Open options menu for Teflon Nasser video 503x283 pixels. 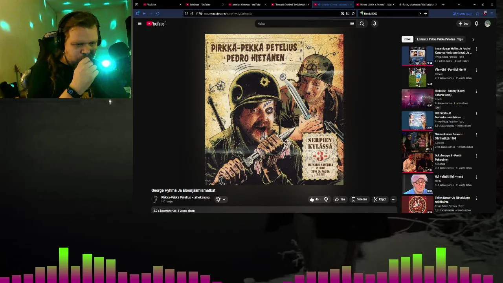click(x=476, y=198)
